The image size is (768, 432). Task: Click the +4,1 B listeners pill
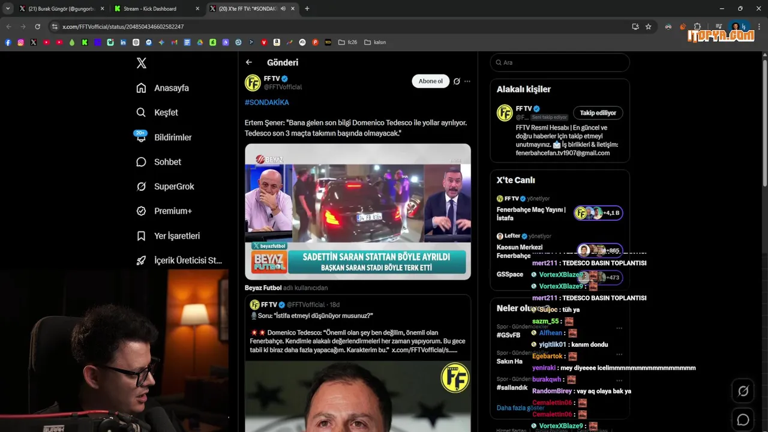click(598, 213)
